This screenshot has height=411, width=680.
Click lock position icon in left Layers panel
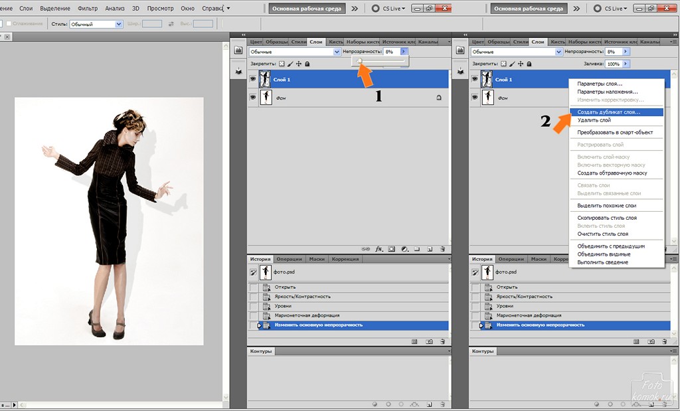298,64
